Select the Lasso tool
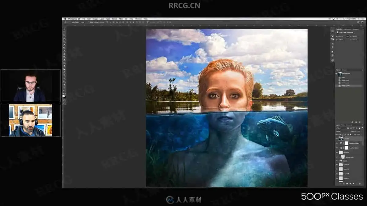The width and height of the screenshot is (367, 206). pos(64,35)
